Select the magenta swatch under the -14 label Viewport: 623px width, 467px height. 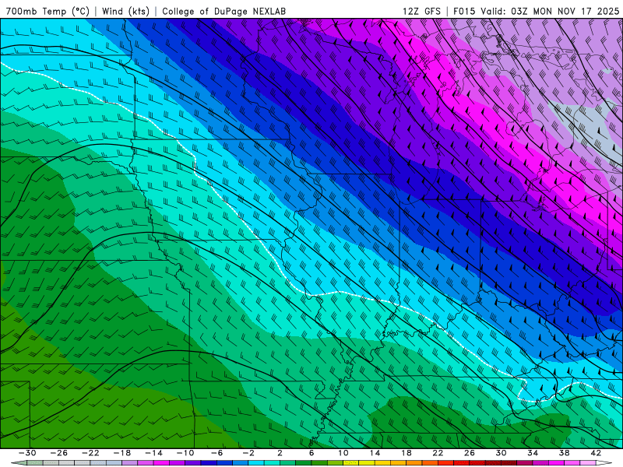coord(161,462)
